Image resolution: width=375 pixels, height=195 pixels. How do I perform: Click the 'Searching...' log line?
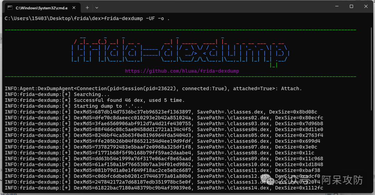click(57, 94)
